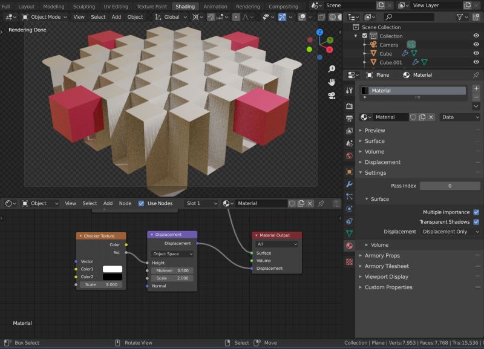Open the Sculpting workspace

(83, 7)
